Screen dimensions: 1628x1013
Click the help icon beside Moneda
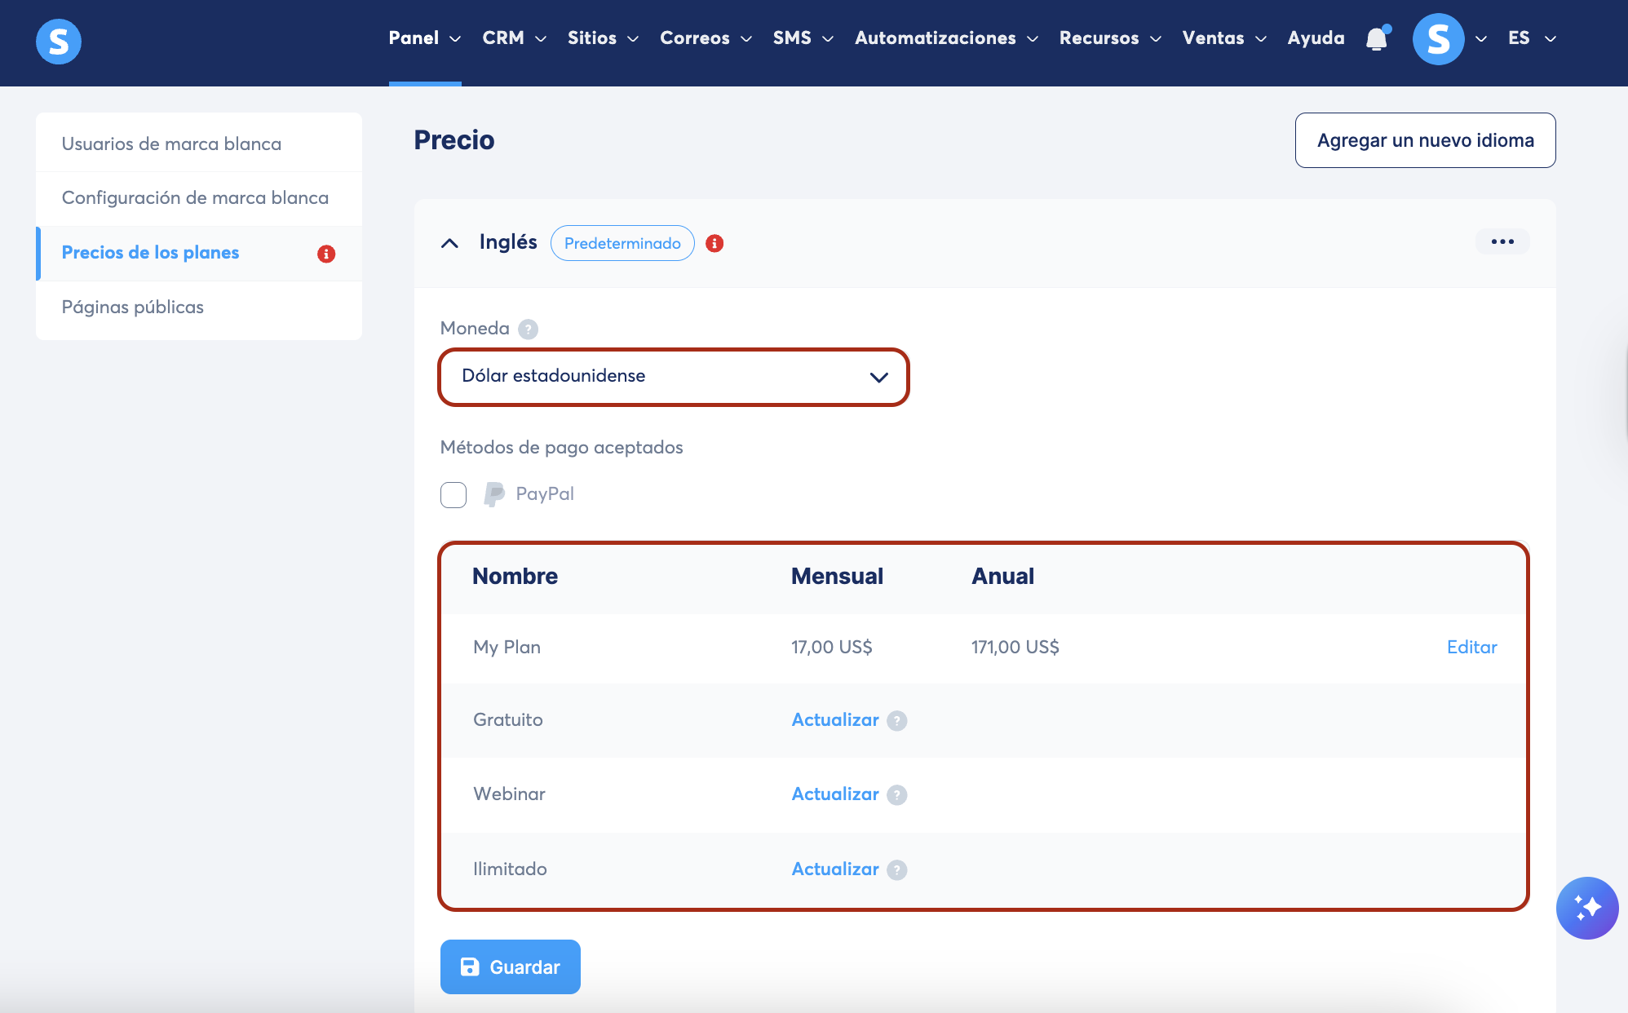pos(529,330)
